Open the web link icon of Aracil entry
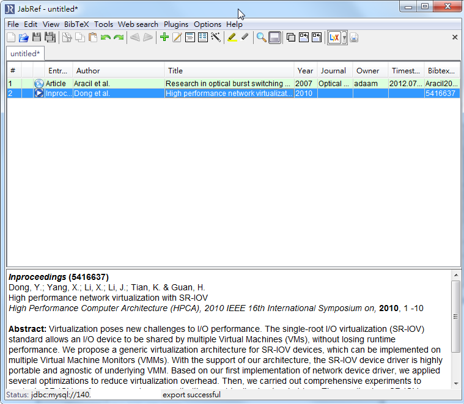 pyautogui.click(x=39, y=83)
